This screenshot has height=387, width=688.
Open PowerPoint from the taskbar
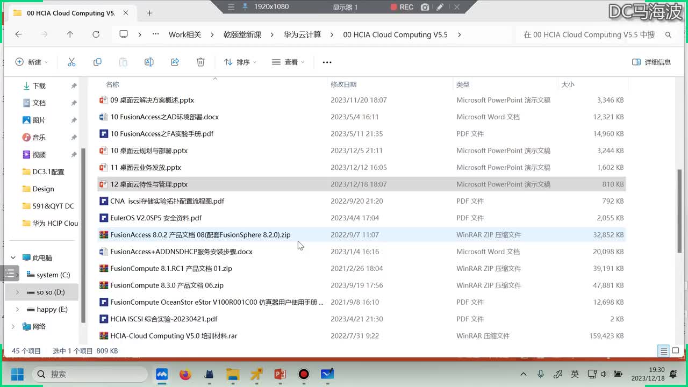coord(280,374)
